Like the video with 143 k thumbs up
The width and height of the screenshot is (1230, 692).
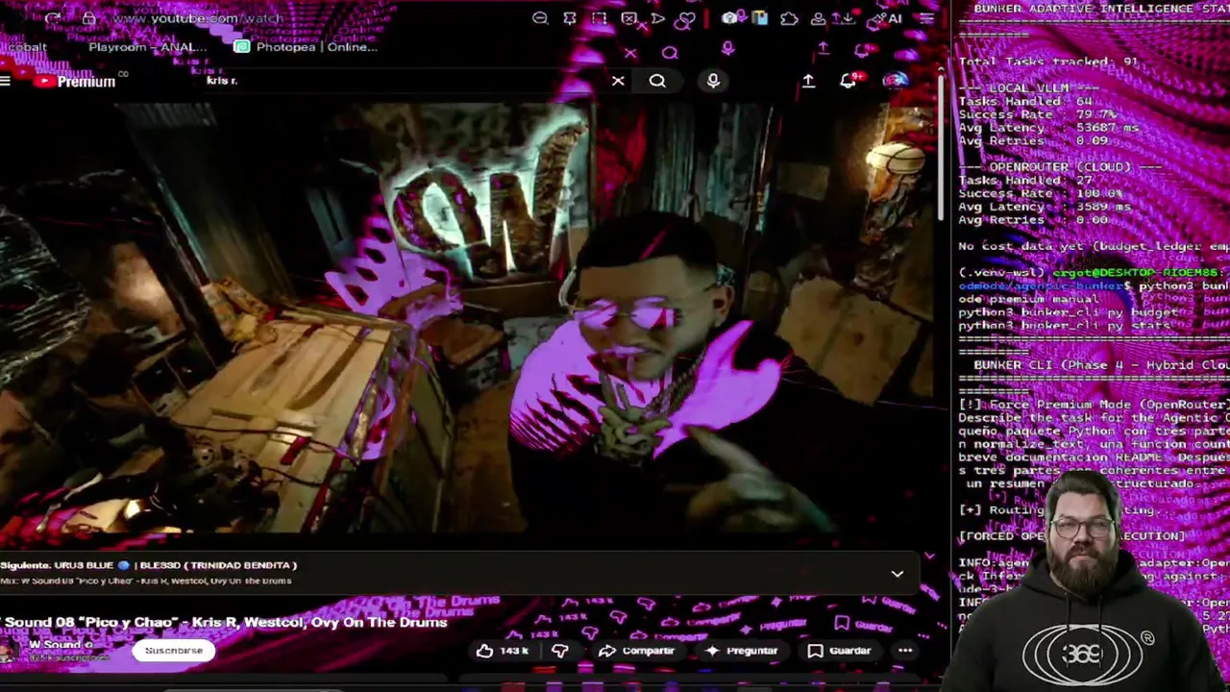pyautogui.click(x=504, y=651)
